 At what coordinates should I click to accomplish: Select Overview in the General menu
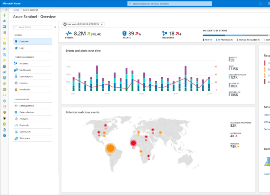coord(33,42)
